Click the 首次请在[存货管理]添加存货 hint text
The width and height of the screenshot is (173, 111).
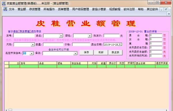(25, 32)
